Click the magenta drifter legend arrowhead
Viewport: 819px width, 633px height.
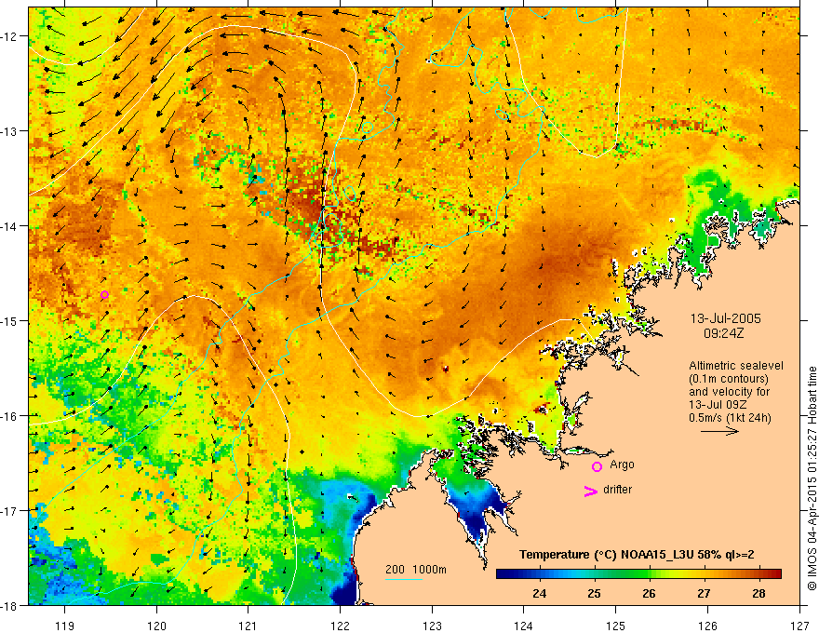(590, 491)
